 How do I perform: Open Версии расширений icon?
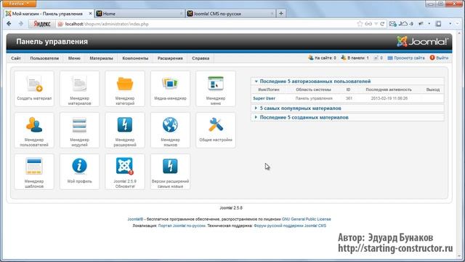170,172
